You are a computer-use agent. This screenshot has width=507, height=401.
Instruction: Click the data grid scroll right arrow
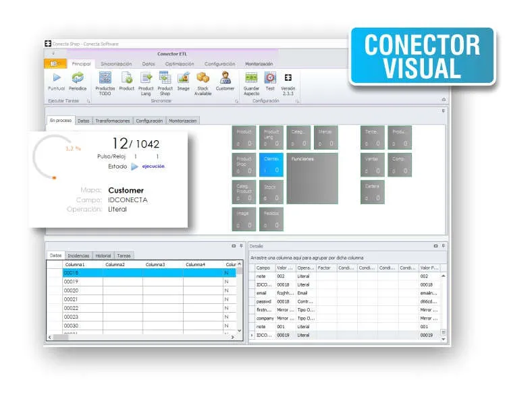232,338
